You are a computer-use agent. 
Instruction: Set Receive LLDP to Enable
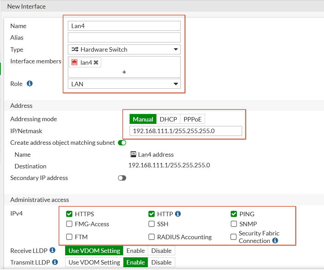click(x=135, y=250)
